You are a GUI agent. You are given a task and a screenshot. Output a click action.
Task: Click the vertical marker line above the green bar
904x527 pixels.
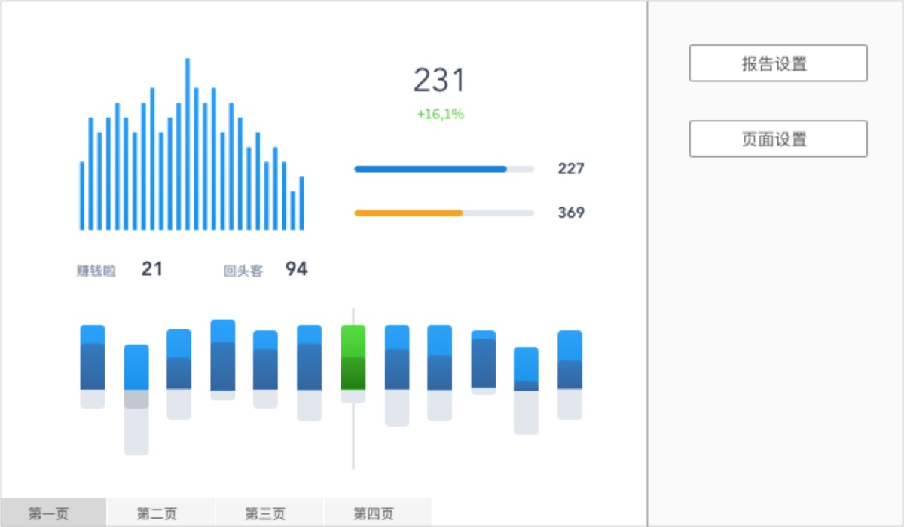pyautogui.click(x=353, y=316)
